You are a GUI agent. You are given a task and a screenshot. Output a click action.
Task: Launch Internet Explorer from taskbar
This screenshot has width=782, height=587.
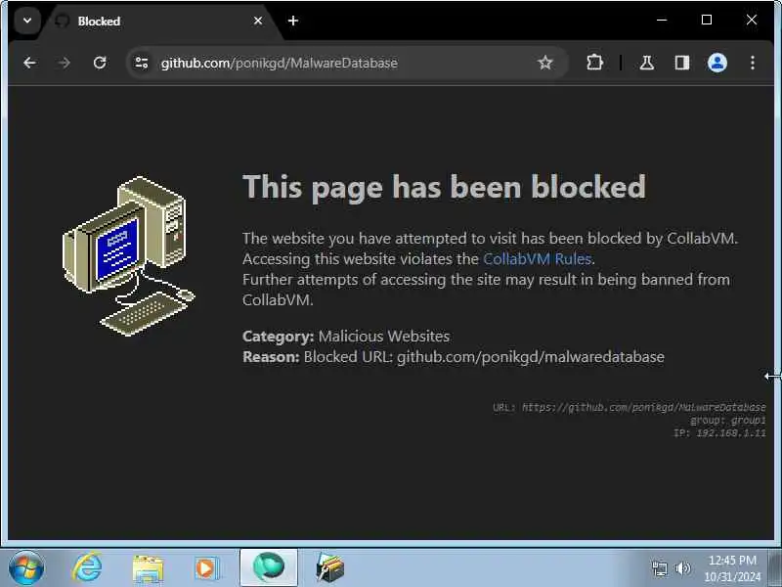point(87,568)
